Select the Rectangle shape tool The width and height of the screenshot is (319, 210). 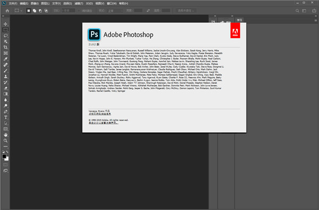[5, 129]
